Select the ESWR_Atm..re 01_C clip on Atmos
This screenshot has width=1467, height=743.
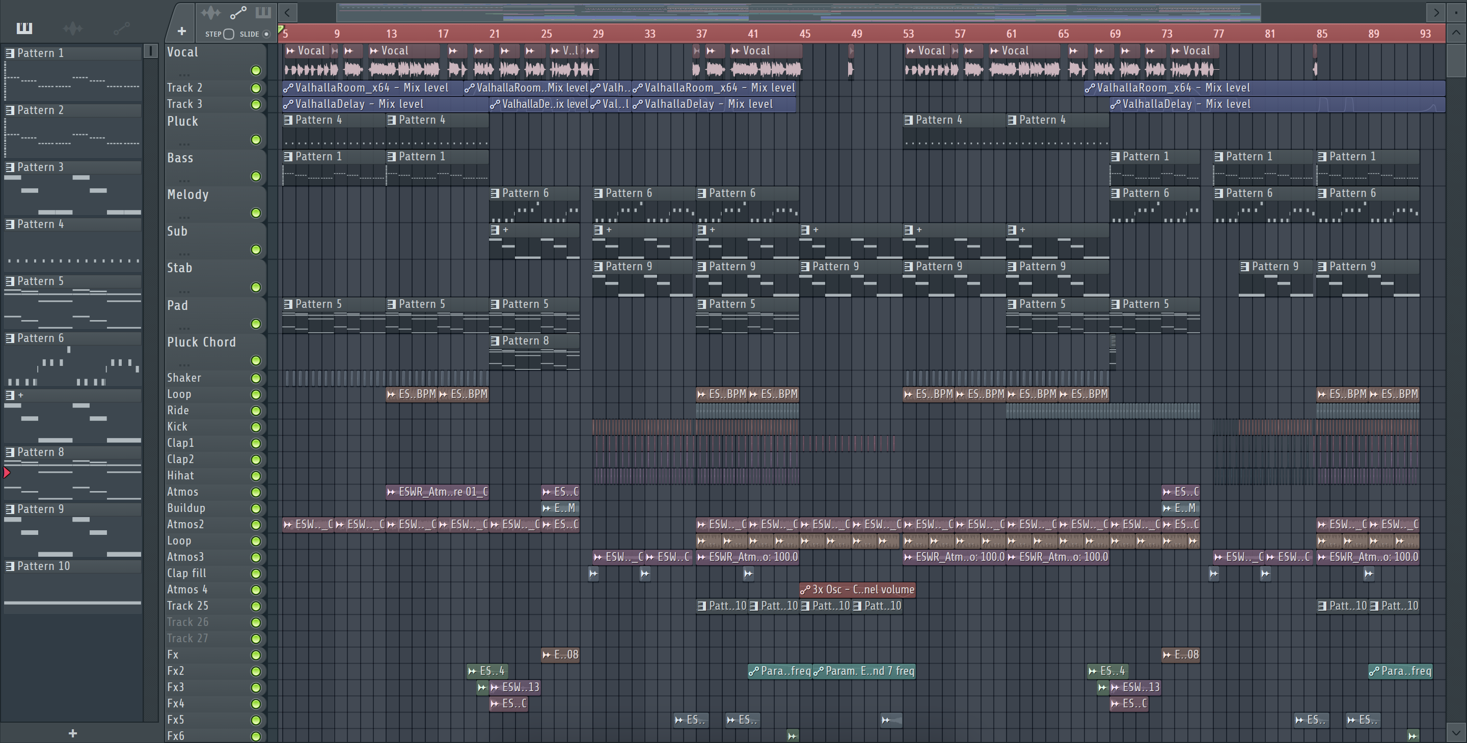pos(437,492)
